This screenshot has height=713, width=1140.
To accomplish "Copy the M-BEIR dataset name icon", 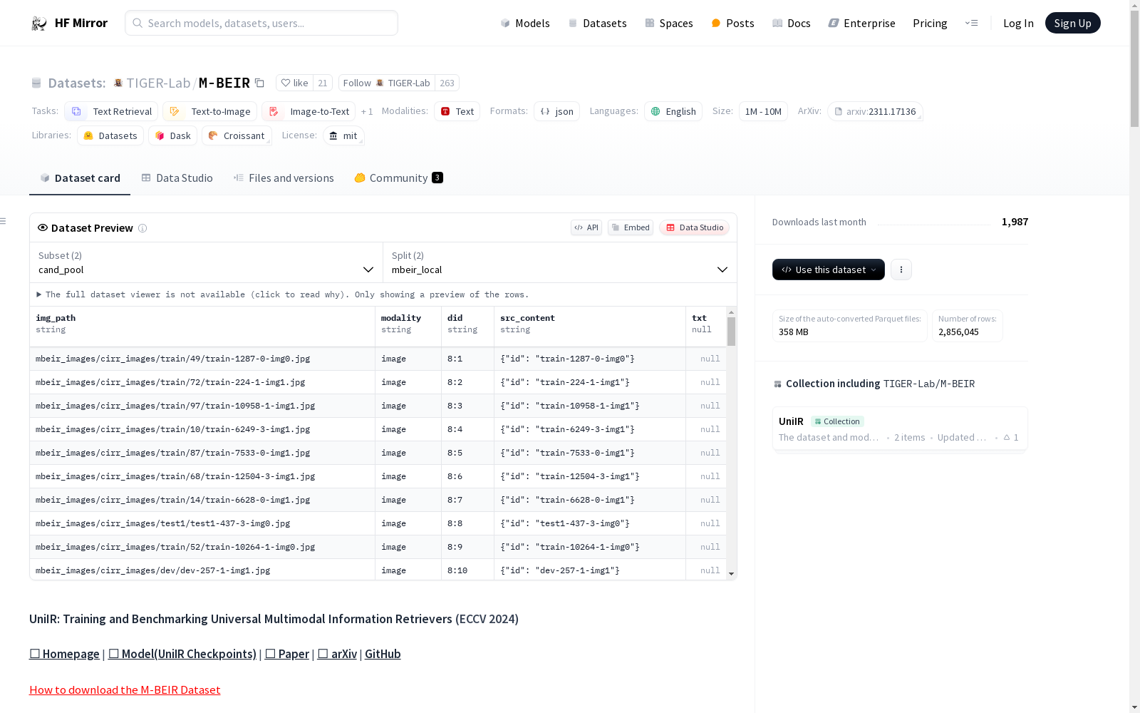I will click(x=260, y=83).
